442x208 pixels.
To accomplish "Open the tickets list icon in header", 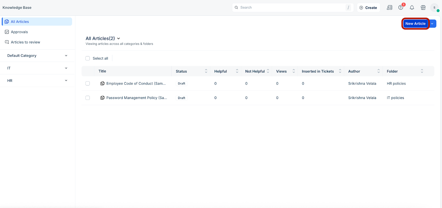I will coord(390,8).
